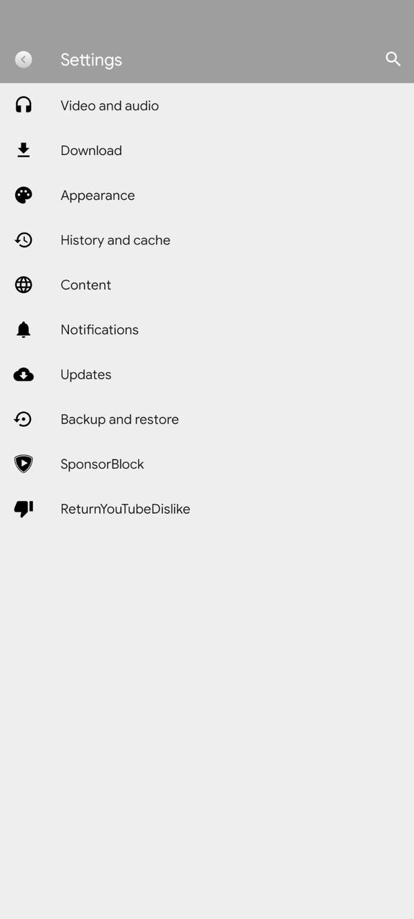Open Video and audio settings
The image size is (414, 919).
point(110,105)
